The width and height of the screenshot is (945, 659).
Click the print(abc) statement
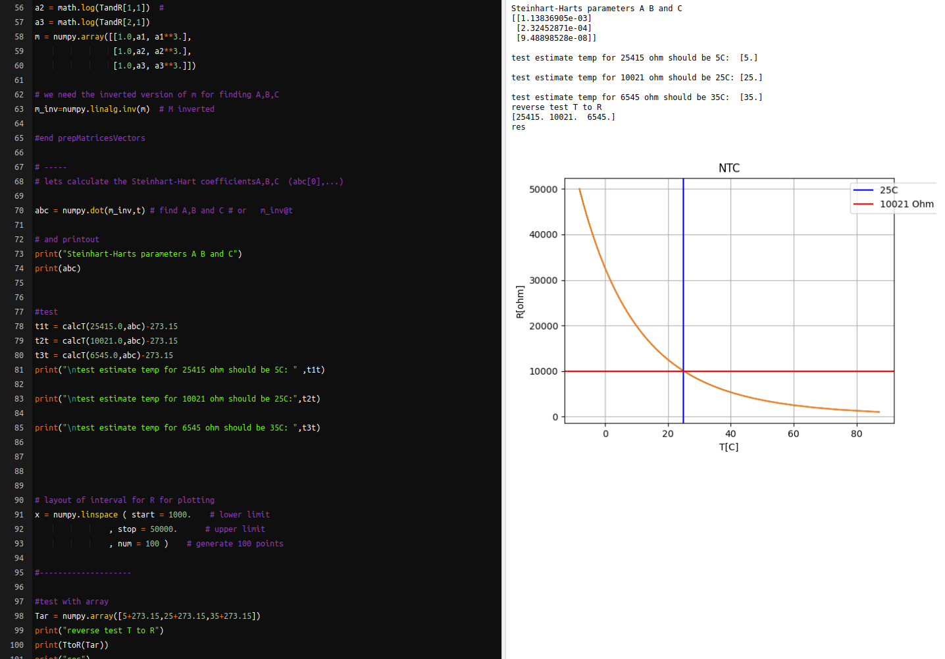(x=58, y=269)
